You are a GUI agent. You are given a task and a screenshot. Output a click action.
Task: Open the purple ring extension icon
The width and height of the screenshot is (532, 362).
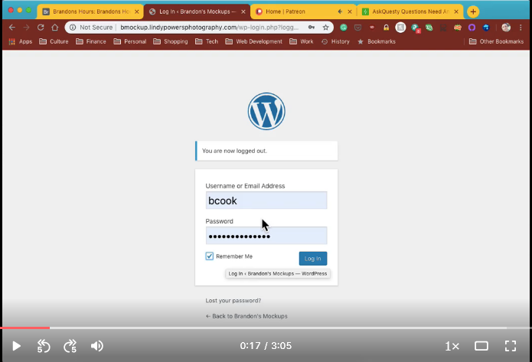pyautogui.click(x=472, y=28)
